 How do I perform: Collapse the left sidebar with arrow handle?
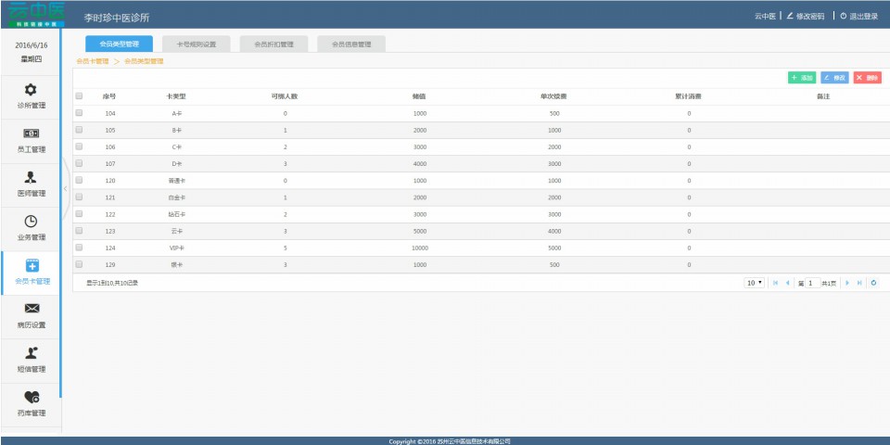click(x=65, y=189)
